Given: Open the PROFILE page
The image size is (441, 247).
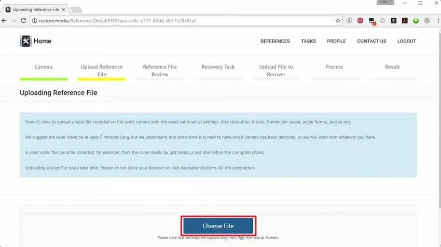Looking at the screenshot, I should click(x=336, y=41).
